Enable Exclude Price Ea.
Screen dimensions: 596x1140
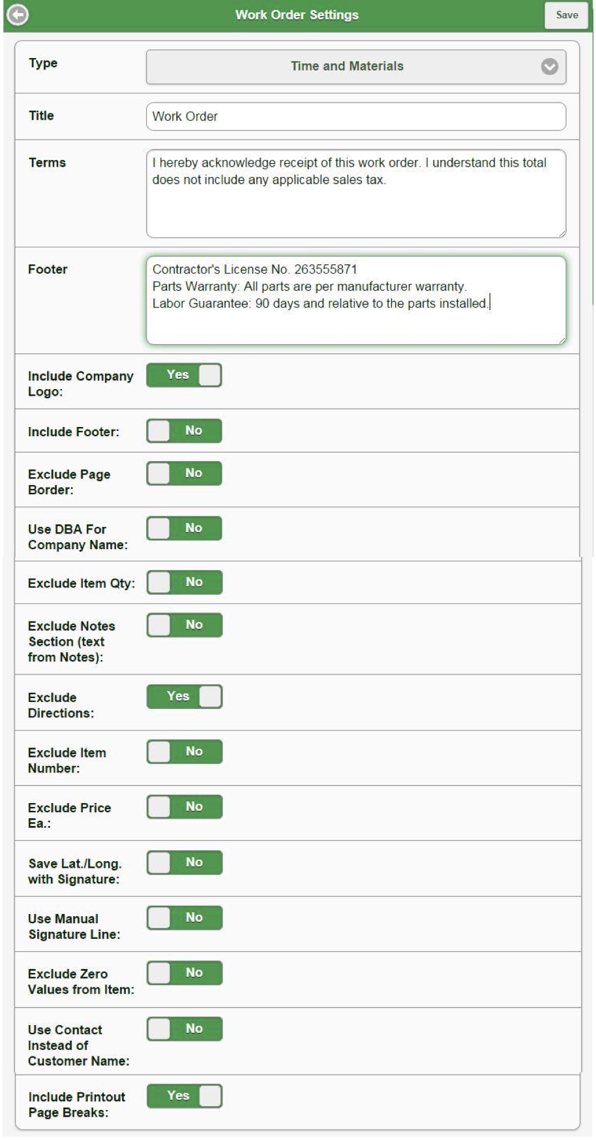[185, 806]
